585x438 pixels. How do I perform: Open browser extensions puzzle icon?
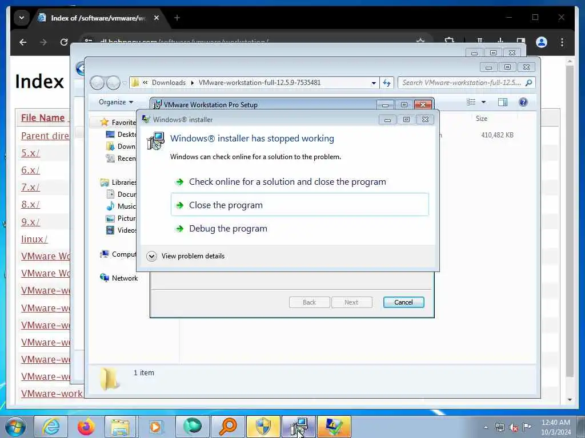coord(450,40)
